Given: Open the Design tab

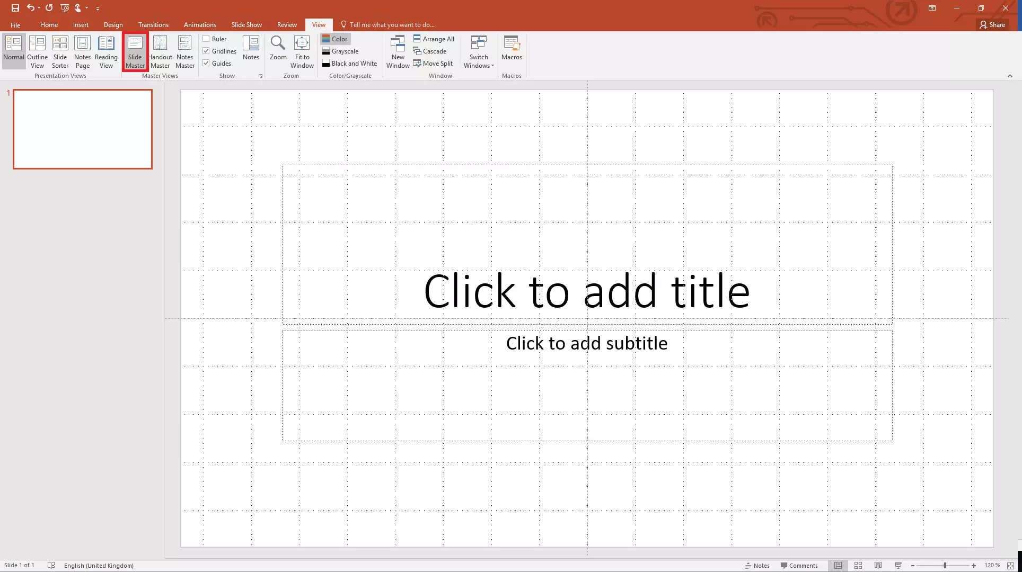Looking at the screenshot, I should point(113,25).
